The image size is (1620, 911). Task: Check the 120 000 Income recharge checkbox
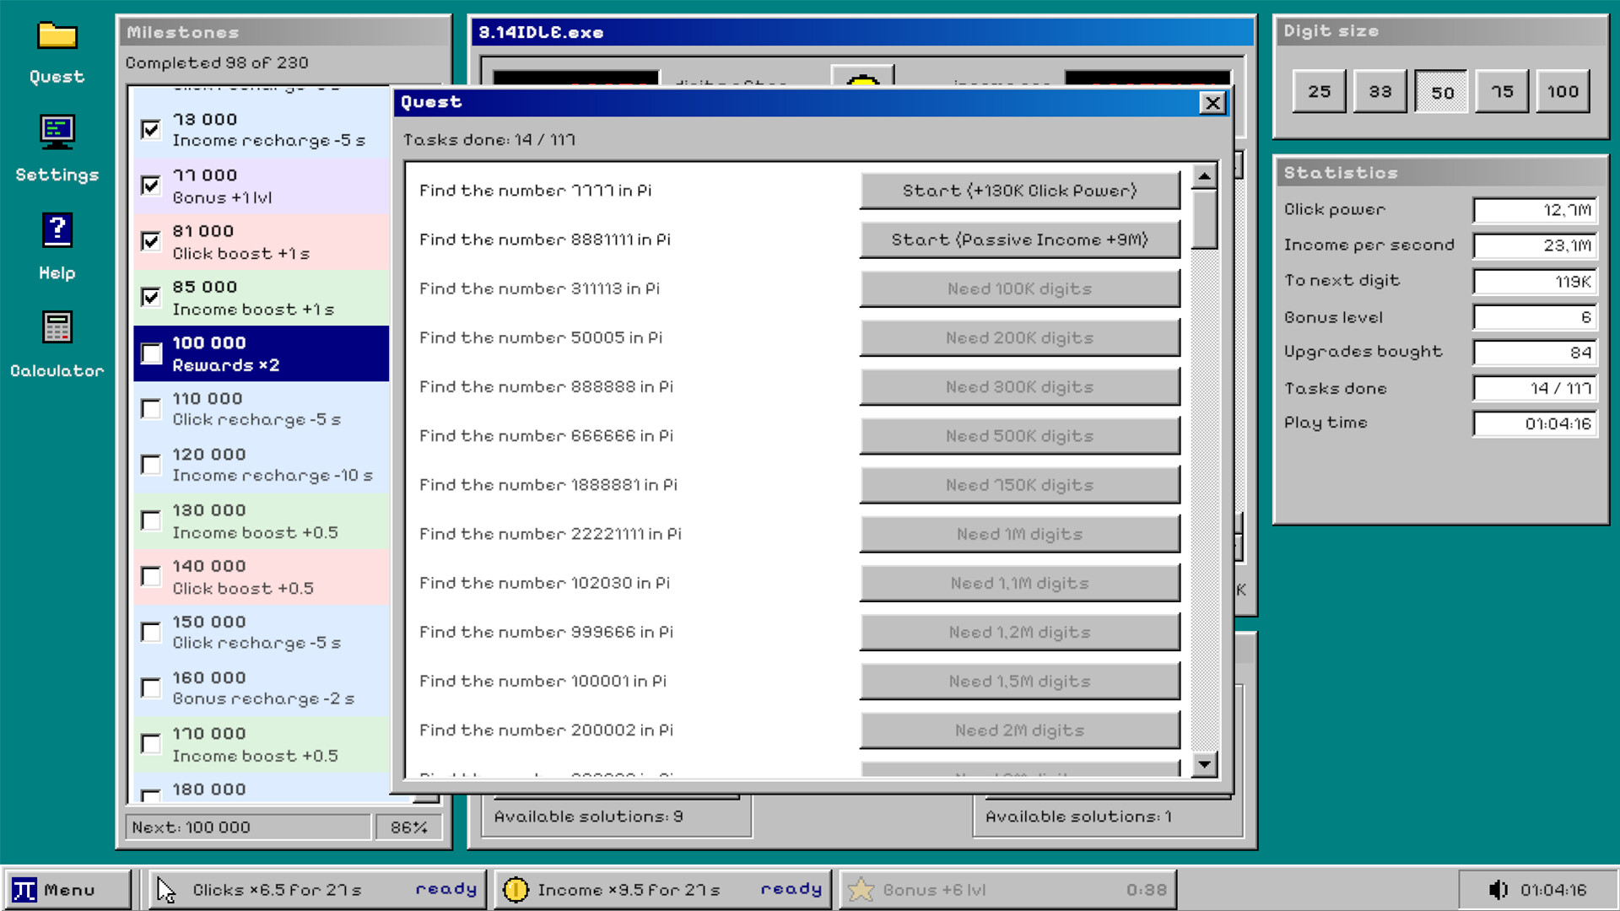click(x=151, y=465)
